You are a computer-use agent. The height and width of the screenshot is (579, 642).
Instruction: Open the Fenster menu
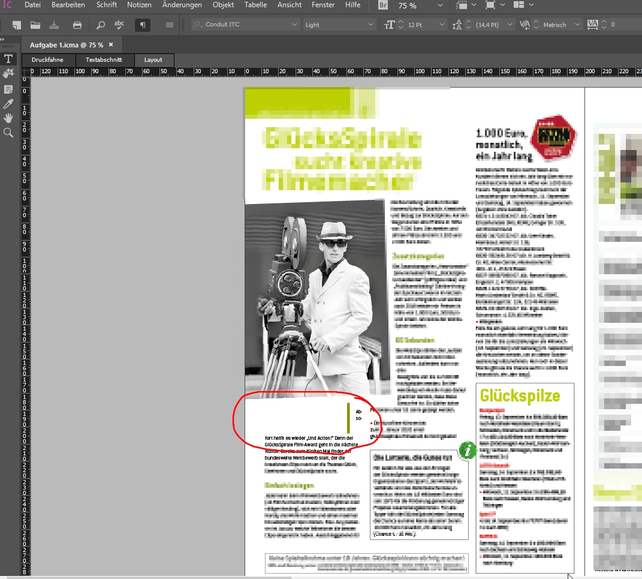click(323, 5)
